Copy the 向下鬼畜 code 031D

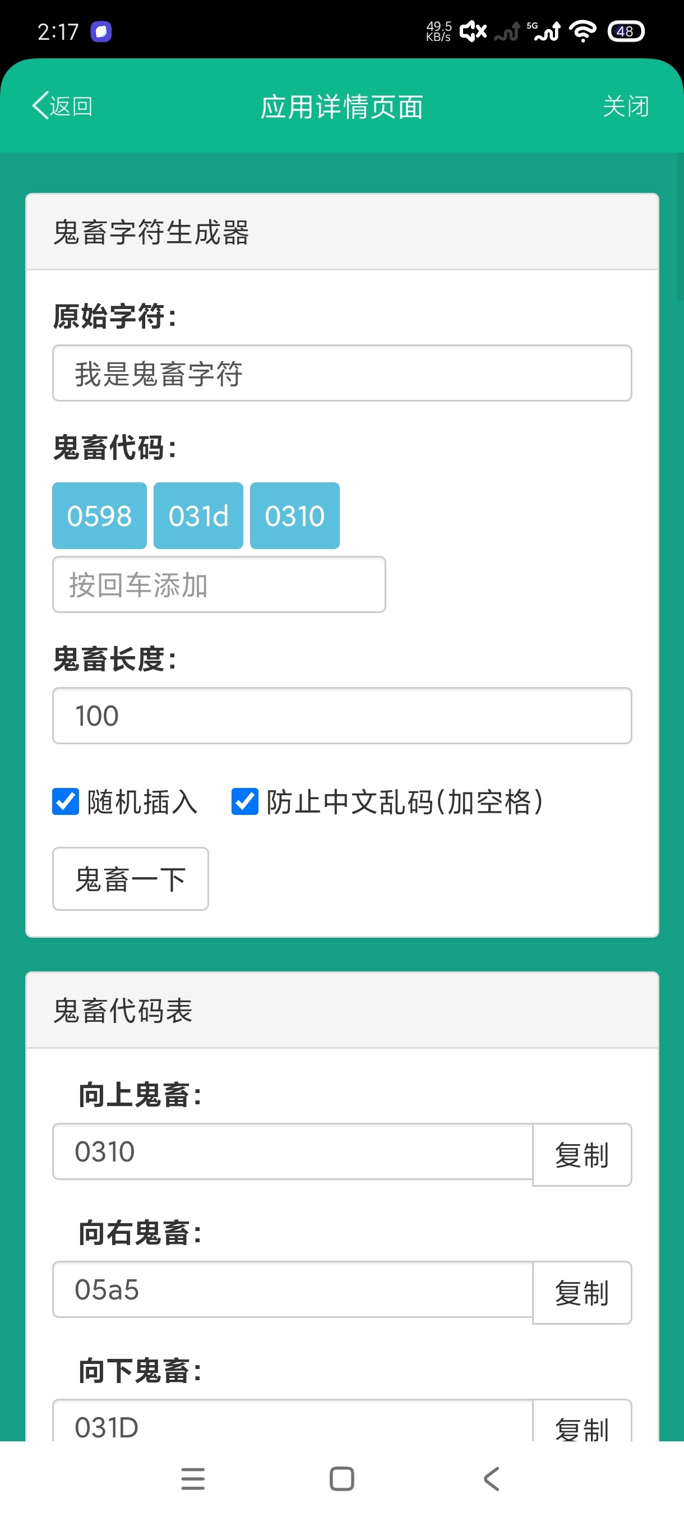582,1423
